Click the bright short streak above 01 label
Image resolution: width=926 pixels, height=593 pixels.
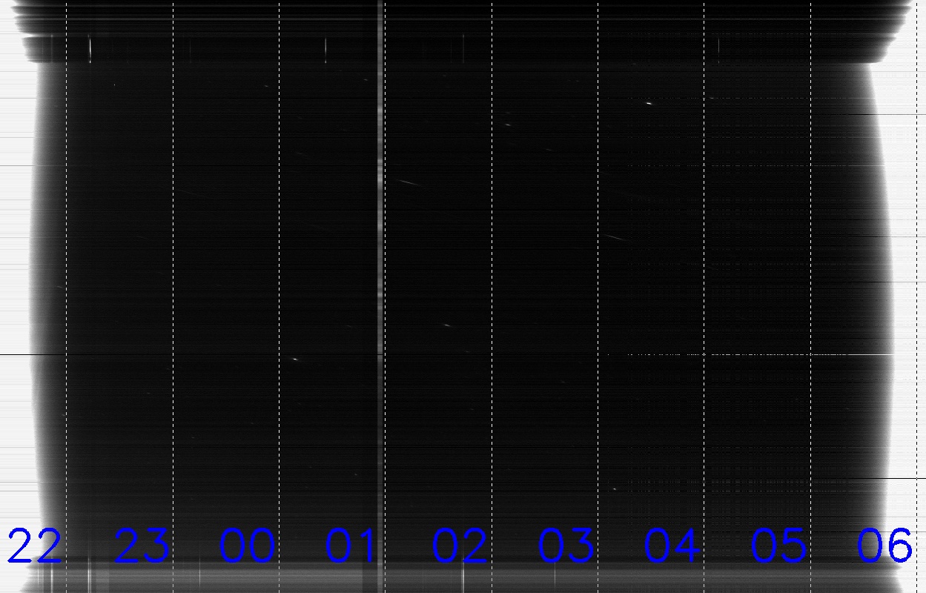point(295,359)
